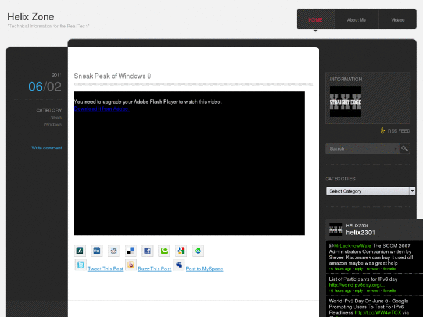Image resolution: width=423 pixels, height=317 pixels.
Task: Share post on Digg
Action: pos(97,251)
